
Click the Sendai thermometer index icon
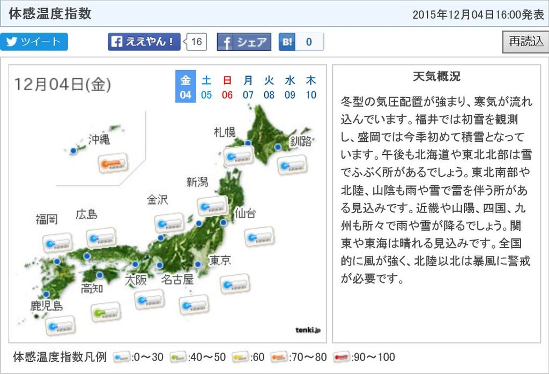pyautogui.click(x=259, y=236)
